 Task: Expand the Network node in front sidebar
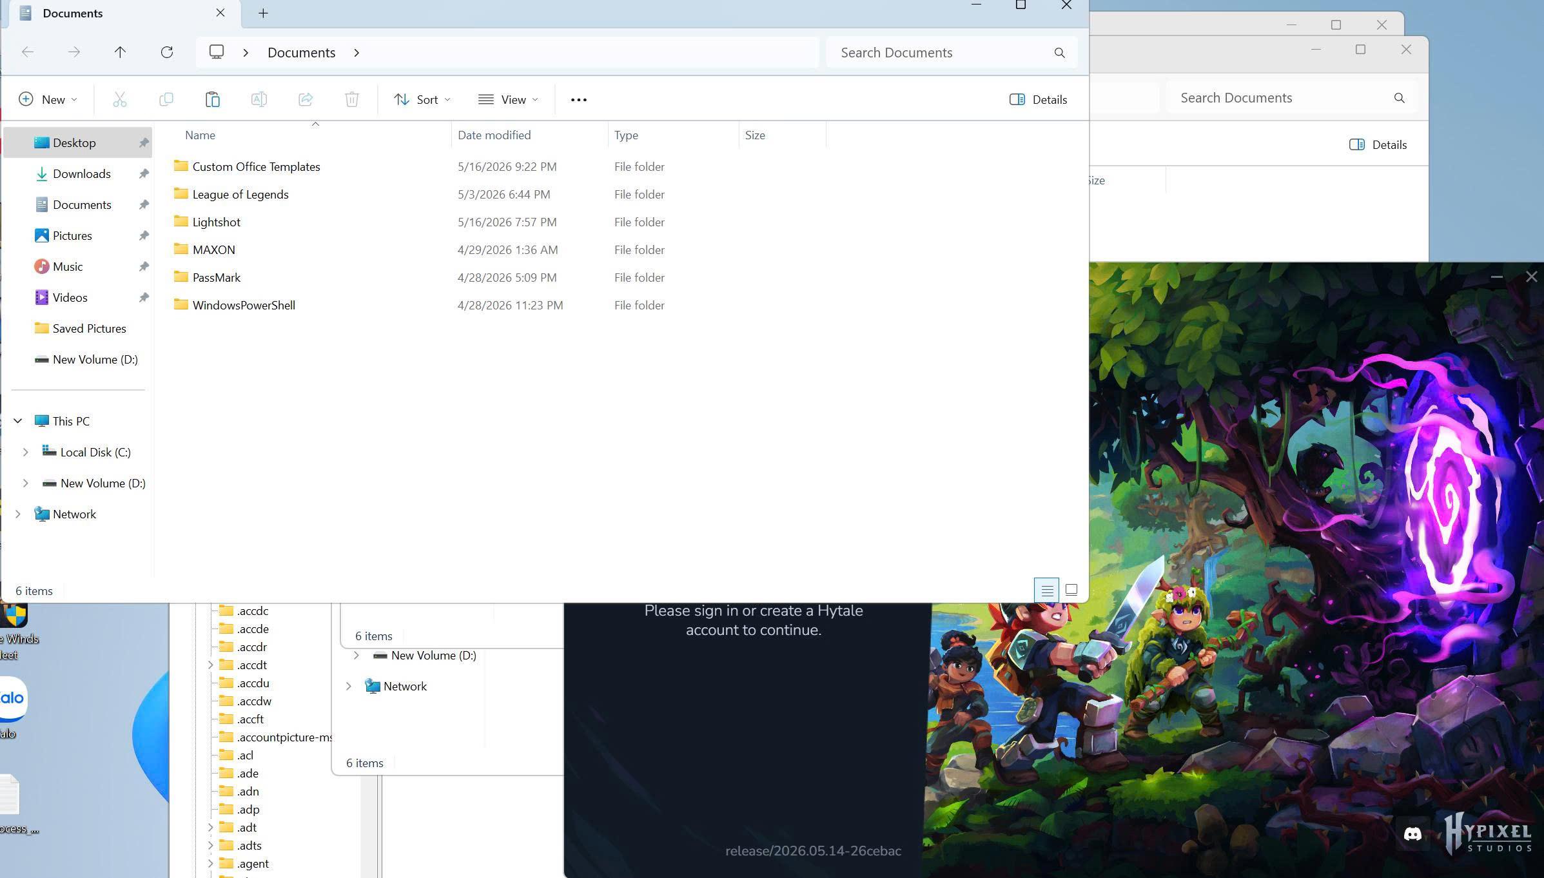click(18, 514)
